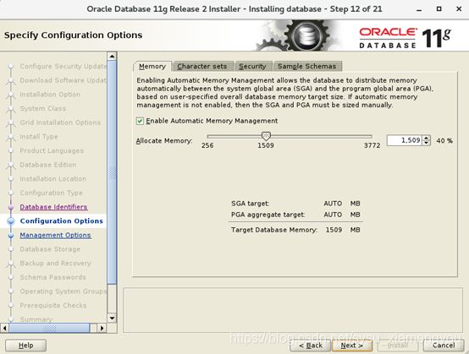Click the Configuration Options step bullet icon
This screenshot has width=469, height=354.
coord(11,221)
